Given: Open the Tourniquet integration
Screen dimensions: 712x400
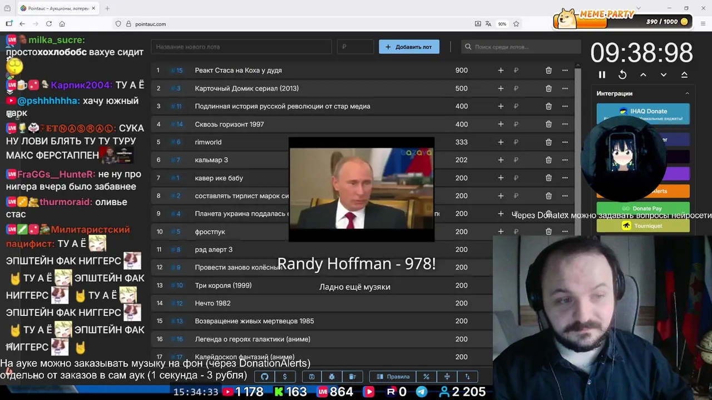Looking at the screenshot, I should [643, 226].
